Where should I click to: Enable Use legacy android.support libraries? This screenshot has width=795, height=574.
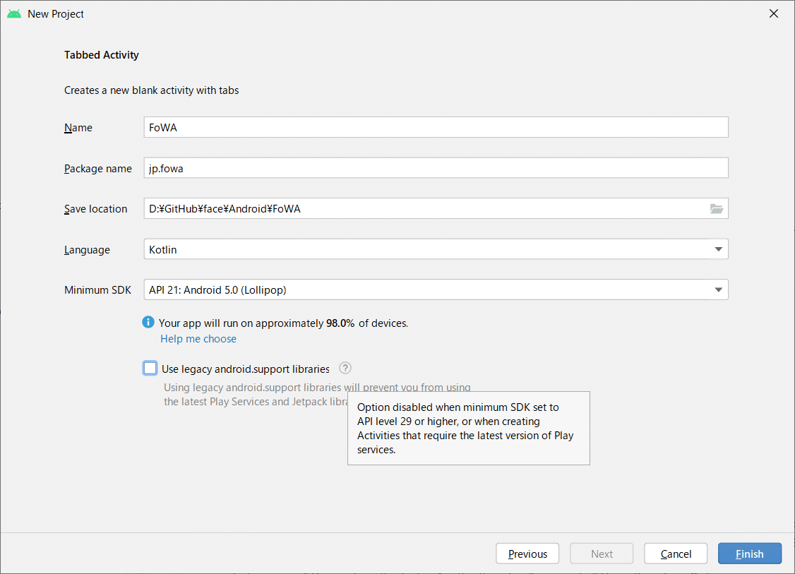click(150, 368)
